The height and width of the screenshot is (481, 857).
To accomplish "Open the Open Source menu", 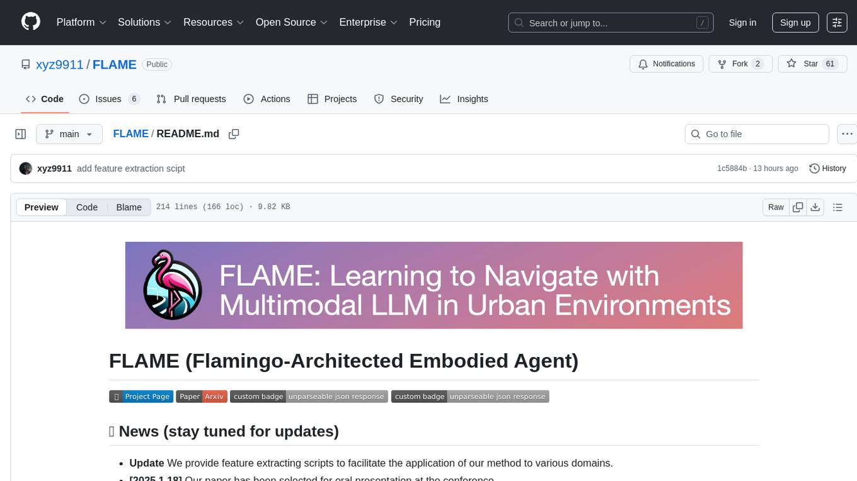I will [x=292, y=22].
